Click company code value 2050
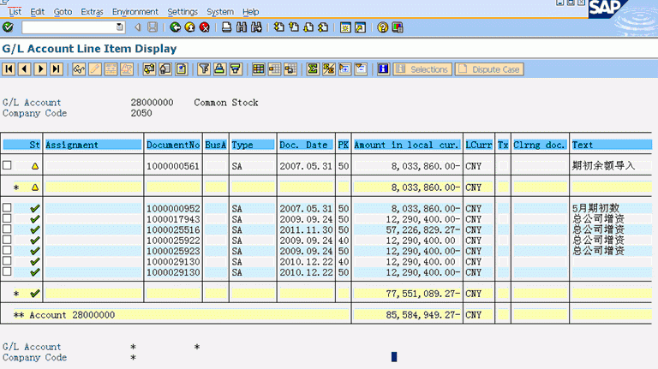 141,113
